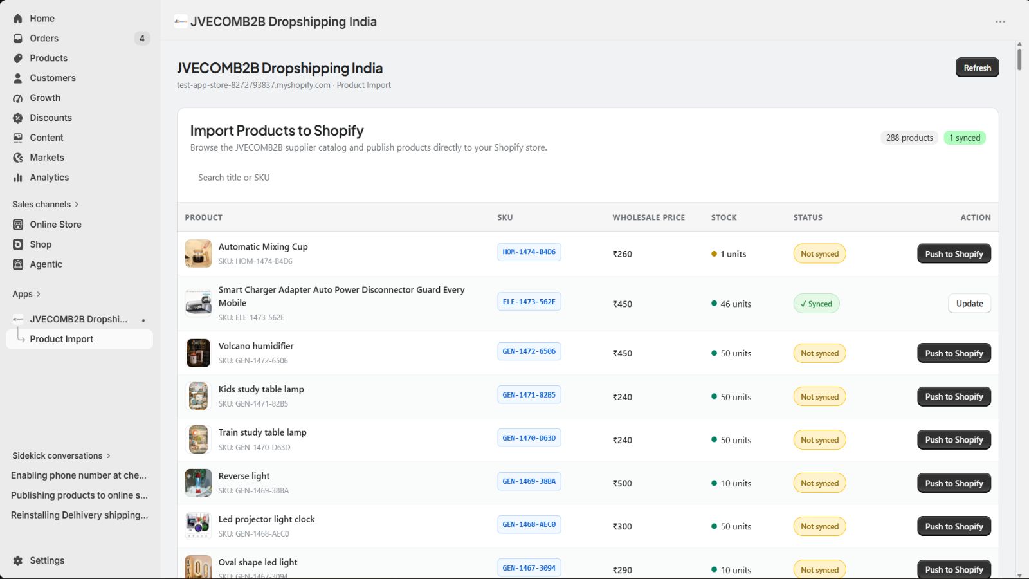Viewport: 1029px width, 579px height.
Task: Click the Home icon in sidebar
Action: (x=18, y=19)
